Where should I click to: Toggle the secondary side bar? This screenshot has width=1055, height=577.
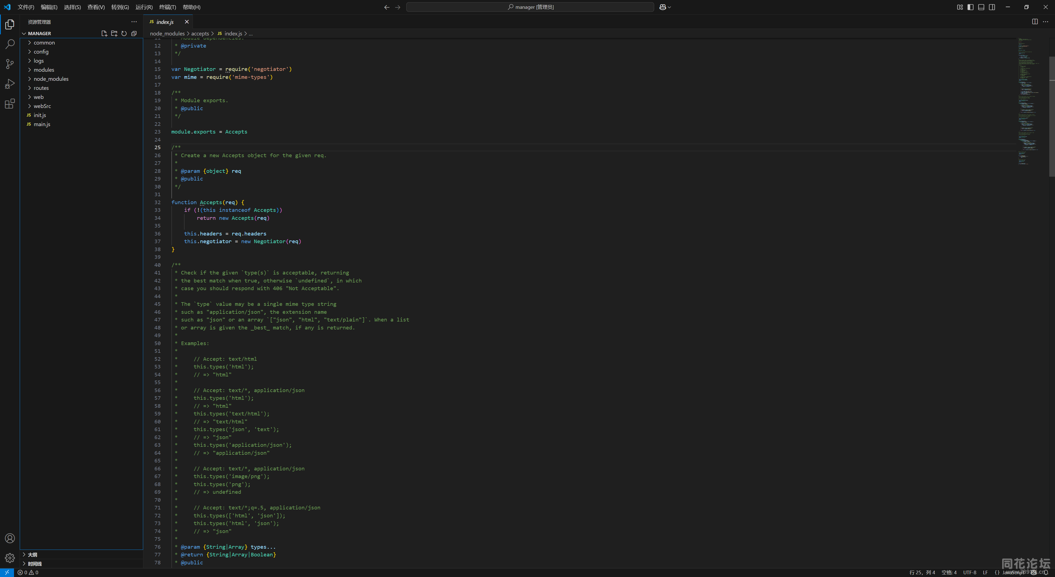[992, 7]
